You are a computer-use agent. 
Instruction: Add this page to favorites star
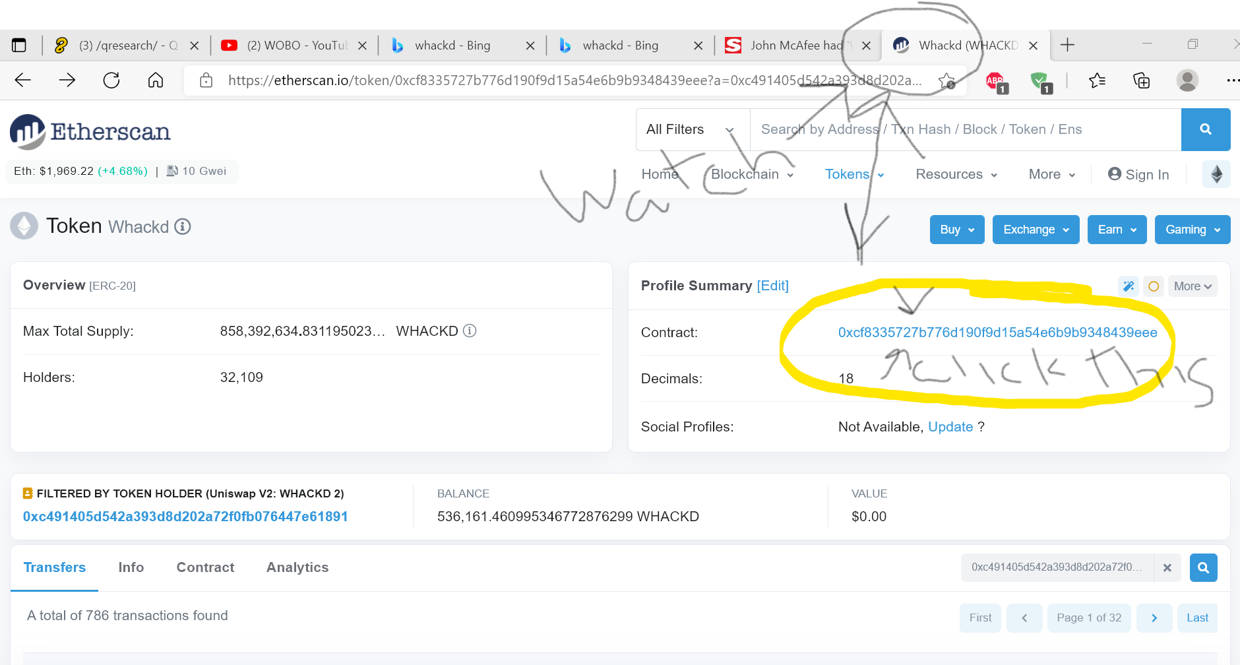[x=946, y=80]
